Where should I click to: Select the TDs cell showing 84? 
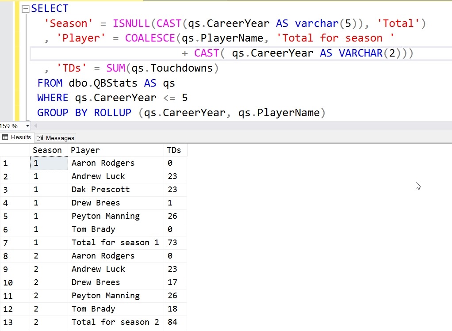tap(172, 322)
